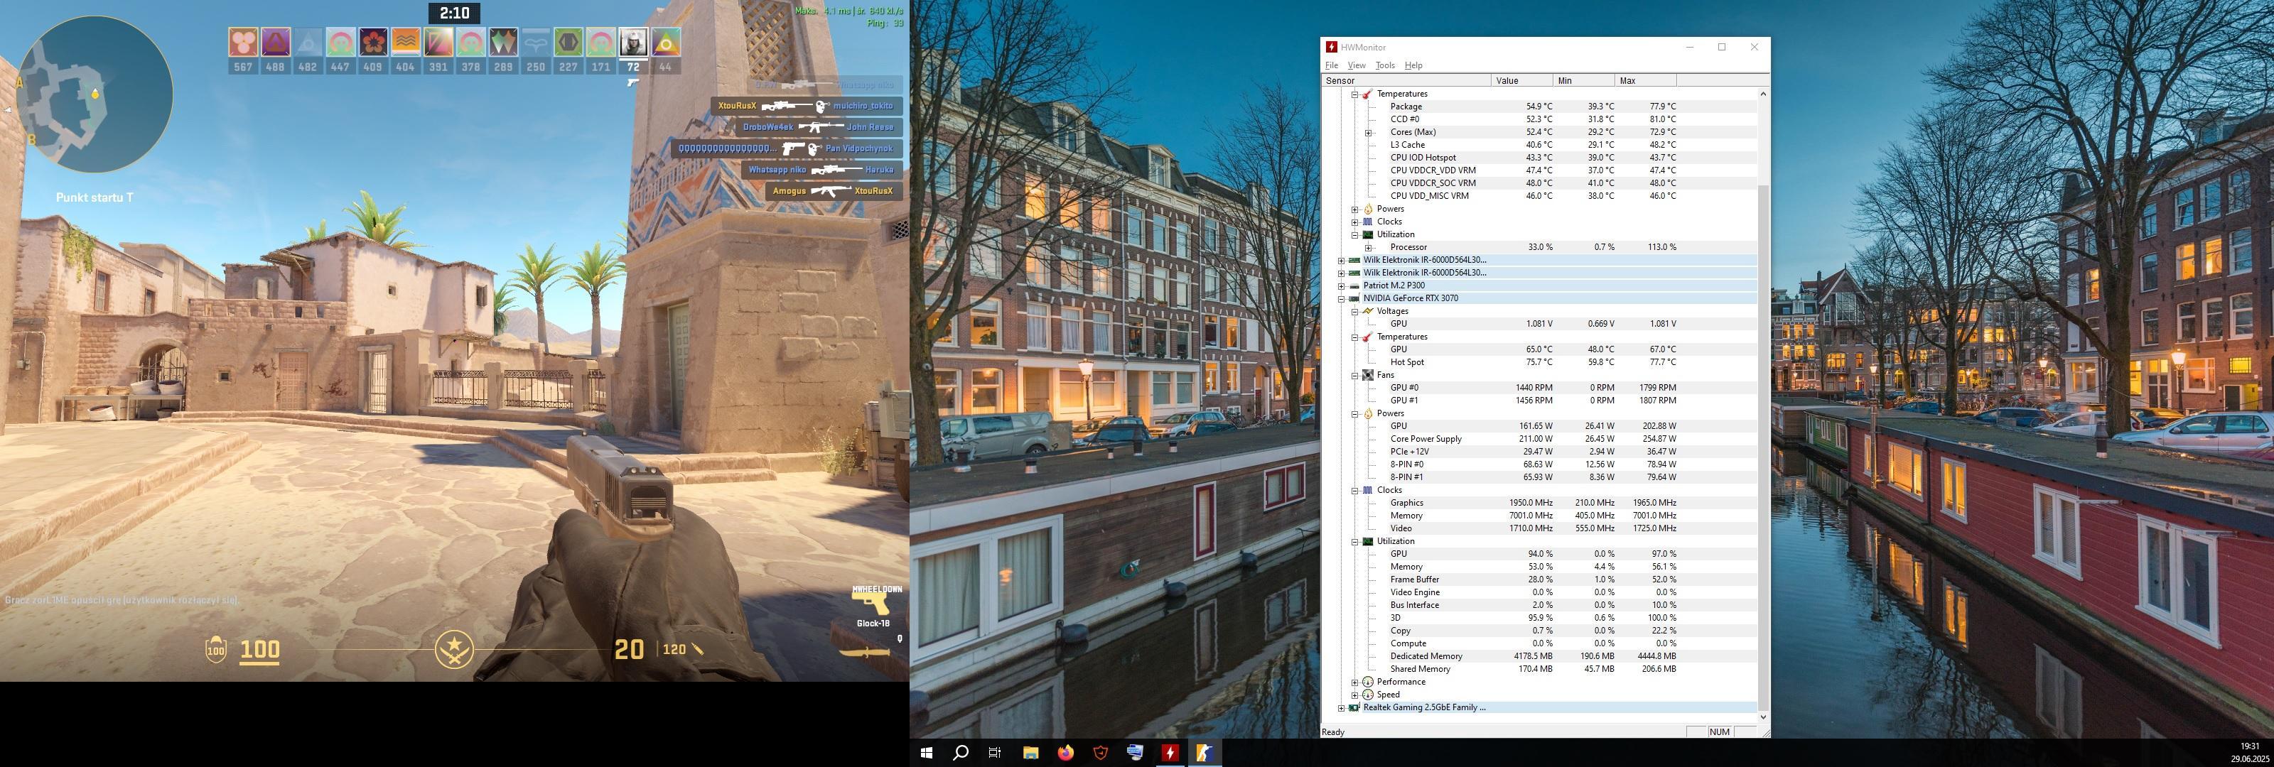Image resolution: width=2274 pixels, height=767 pixels.
Task: Open HWMonitor from the taskbar
Action: coord(1170,753)
